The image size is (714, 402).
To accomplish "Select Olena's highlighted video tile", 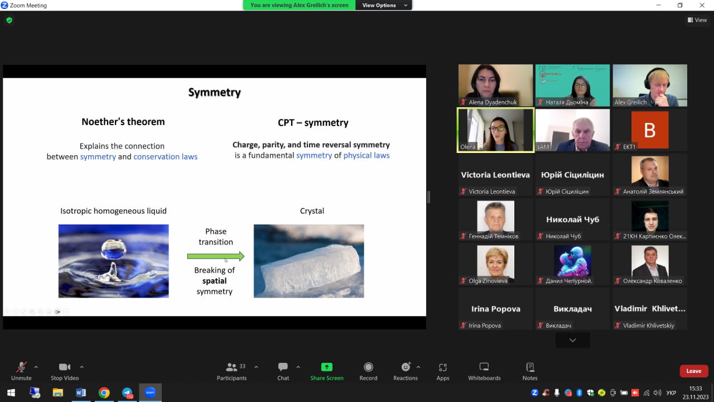I will [495, 130].
